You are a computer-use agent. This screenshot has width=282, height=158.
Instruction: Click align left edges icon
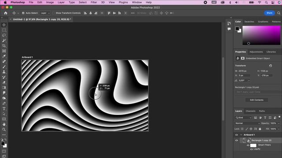(x=85, y=13)
